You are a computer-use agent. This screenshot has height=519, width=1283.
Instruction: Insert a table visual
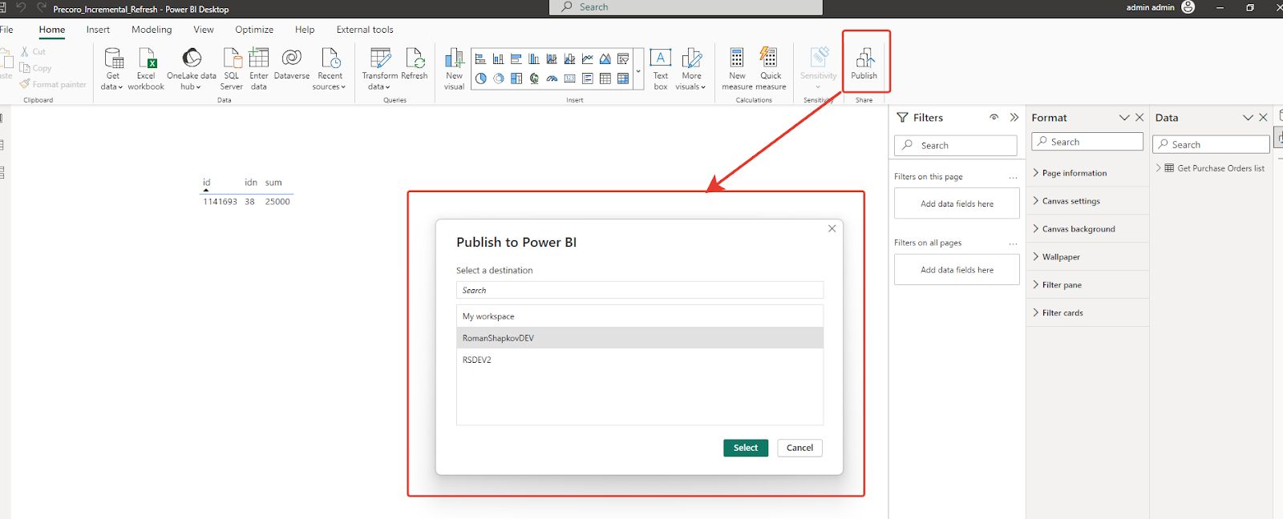605,78
